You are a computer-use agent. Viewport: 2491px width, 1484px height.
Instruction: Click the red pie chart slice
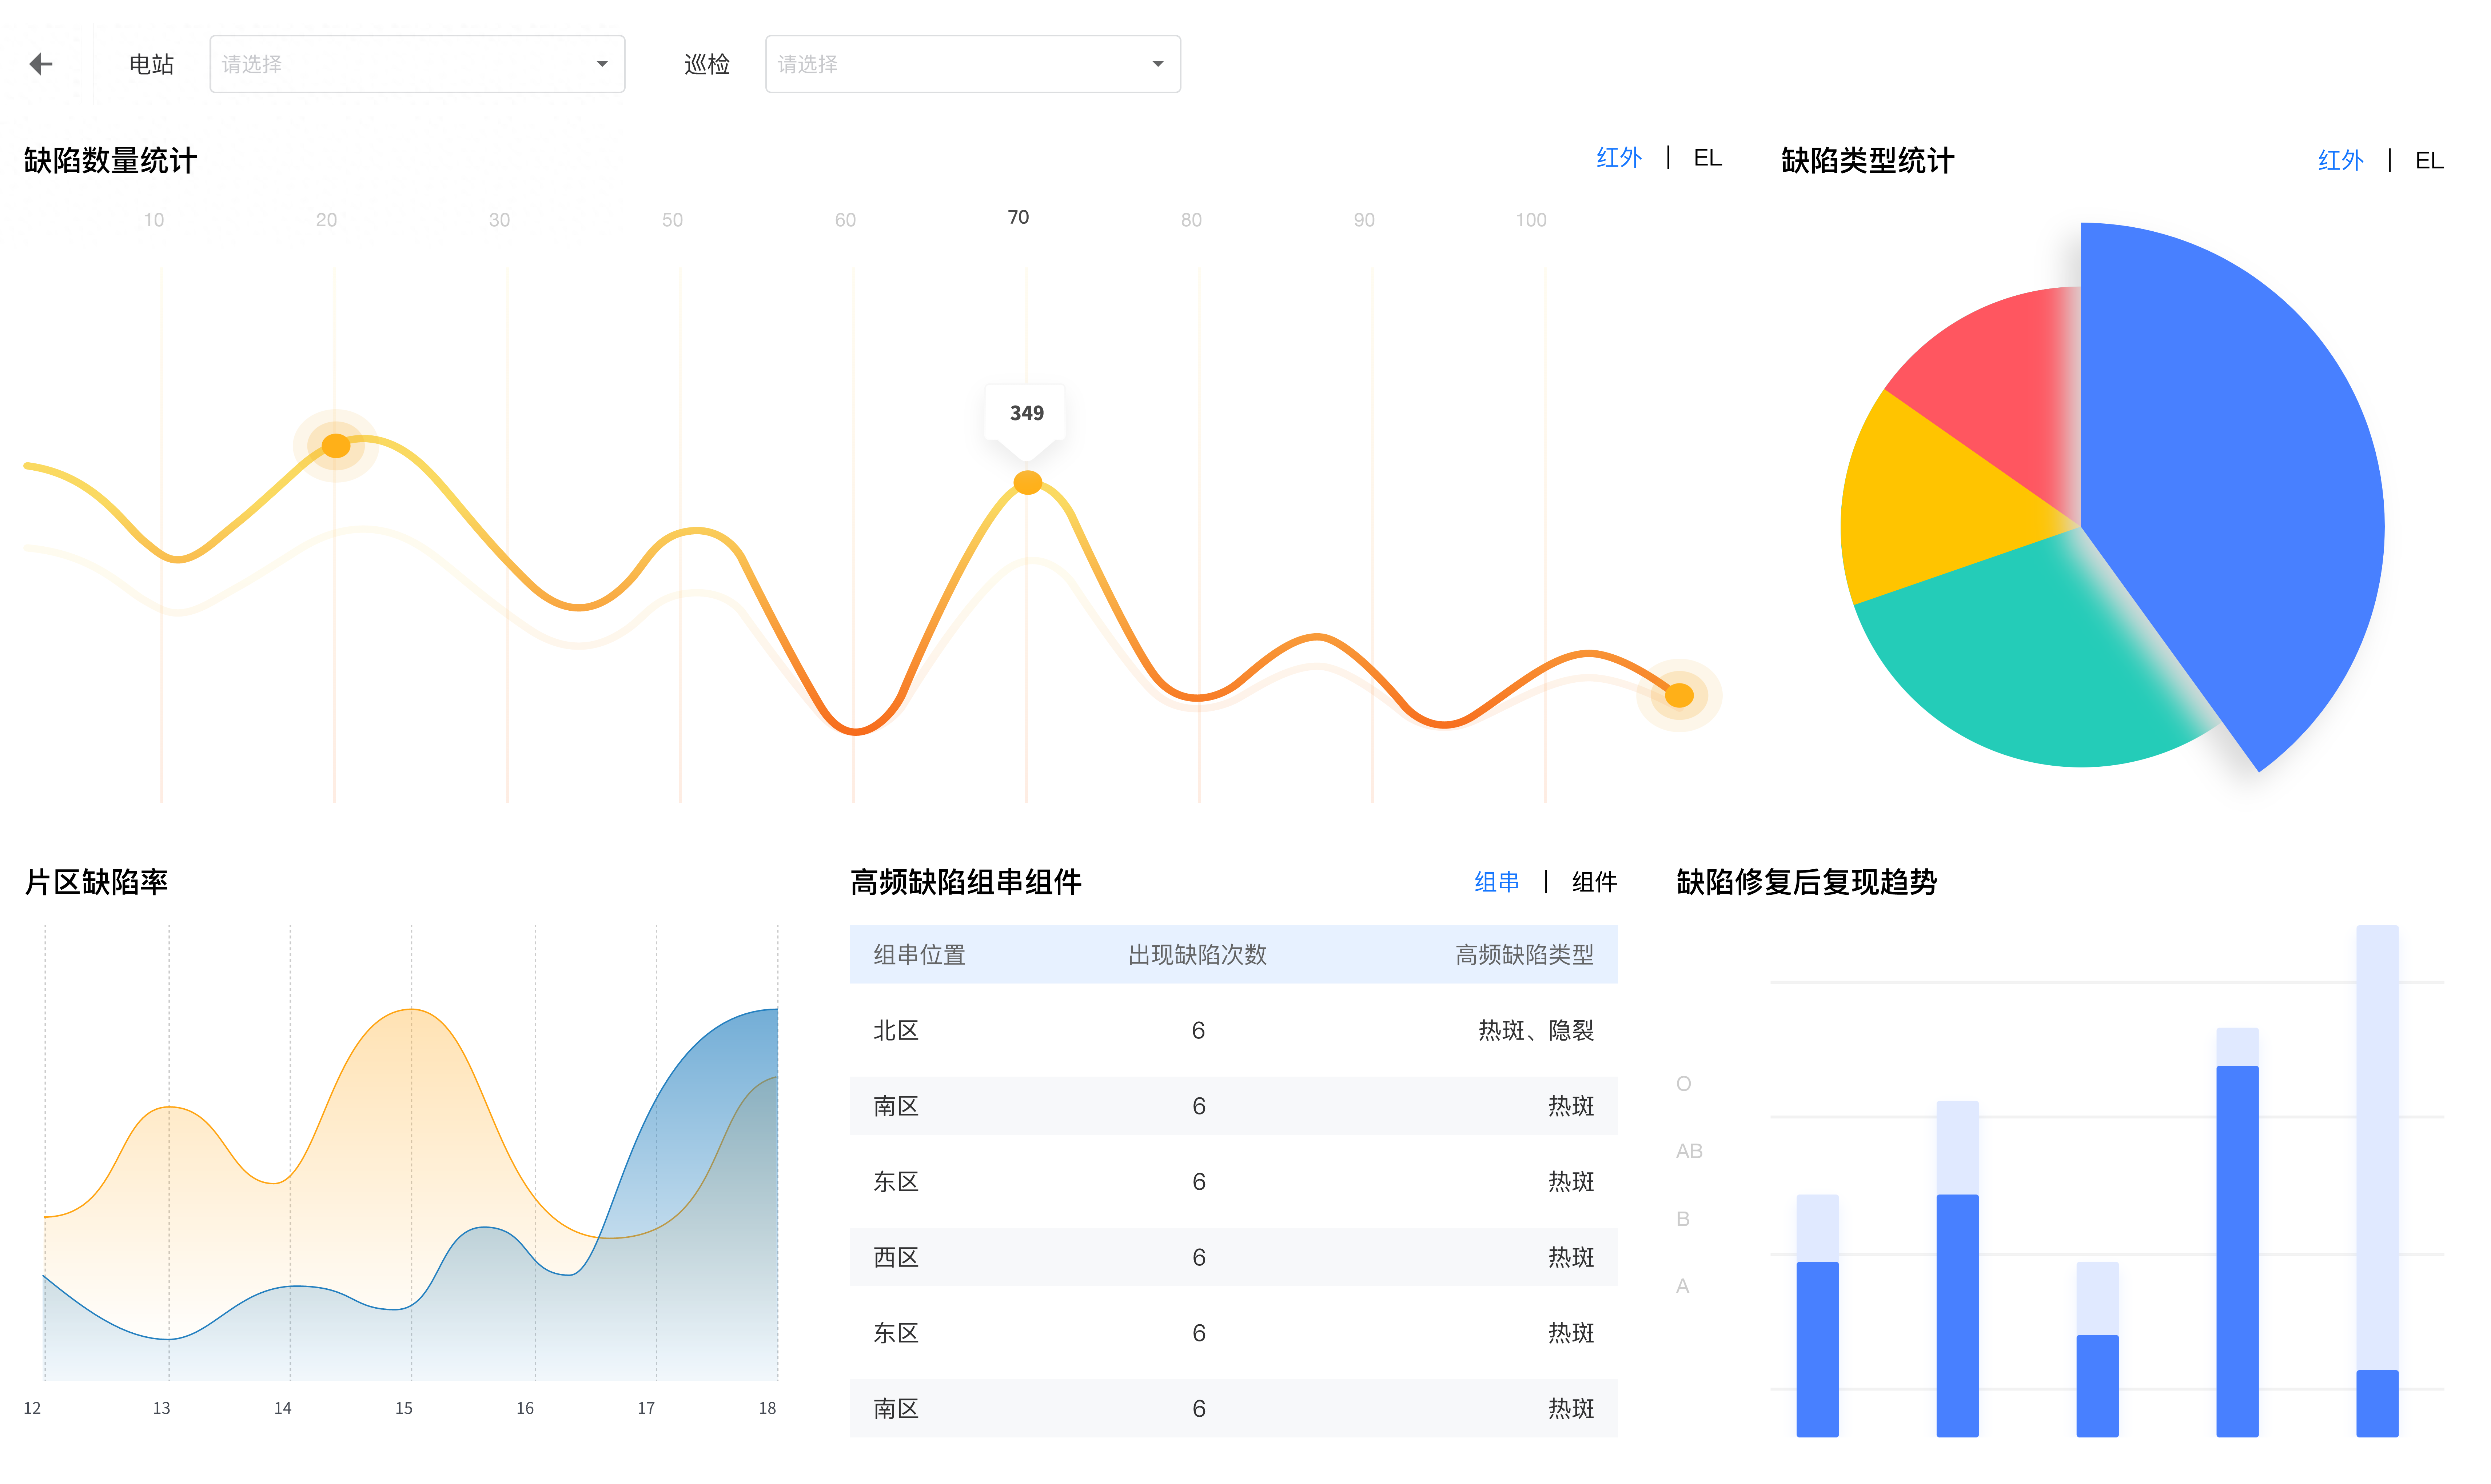tap(1990, 380)
